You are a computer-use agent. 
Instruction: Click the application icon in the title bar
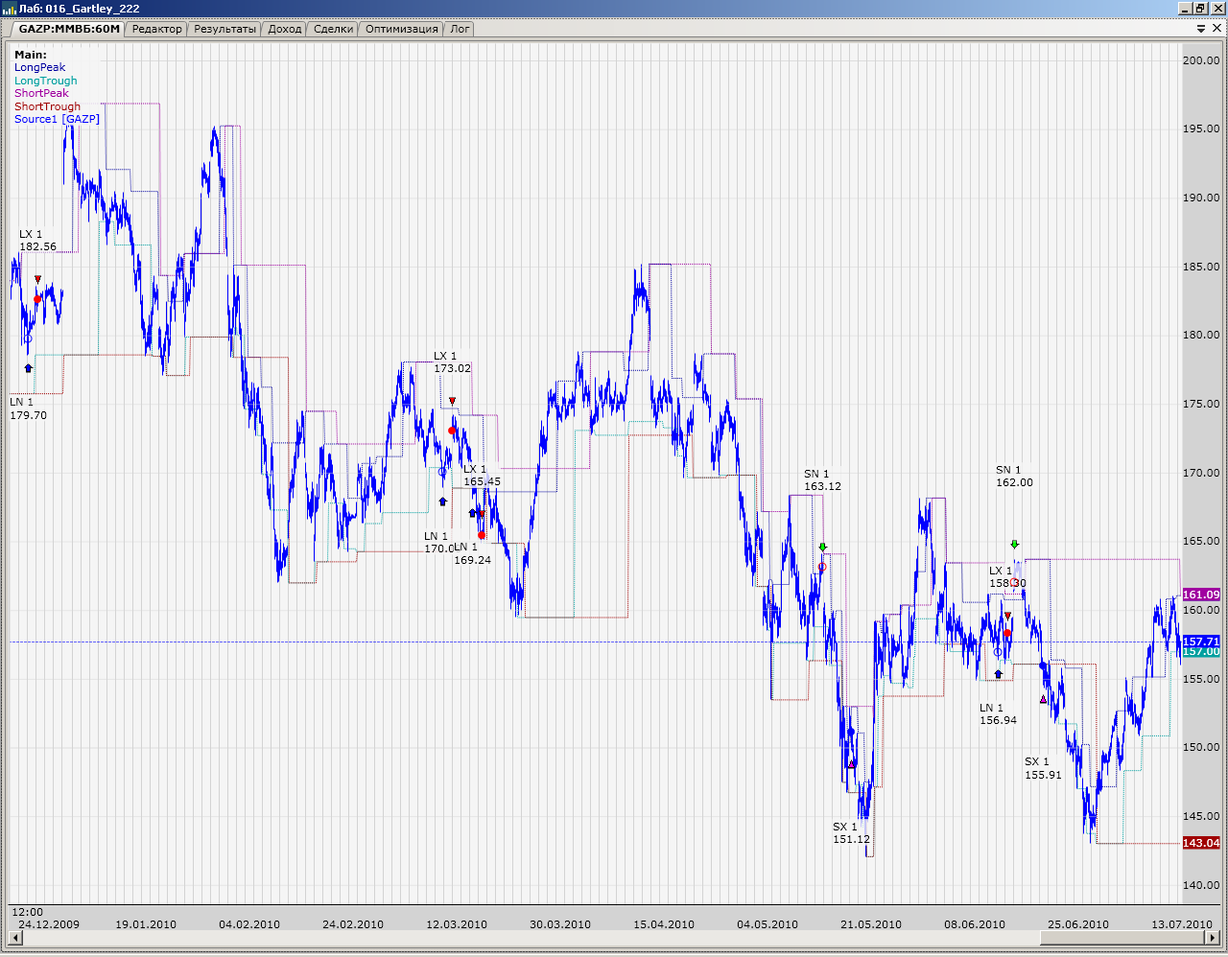pos(10,9)
